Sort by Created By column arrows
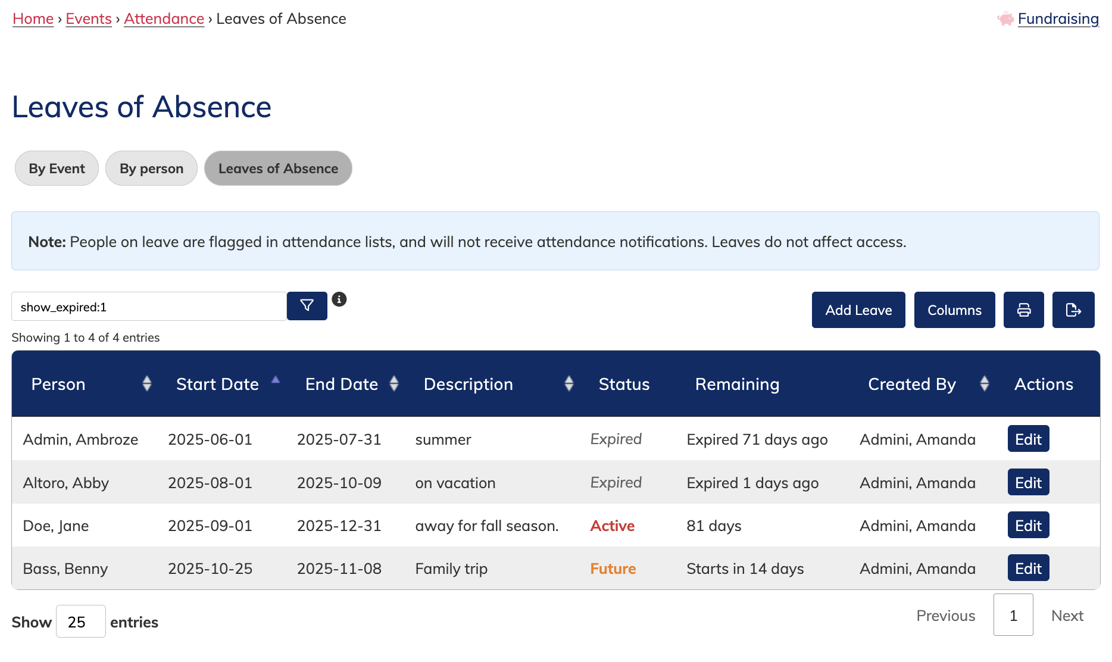The height and width of the screenshot is (662, 1112). [x=984, y=384]
